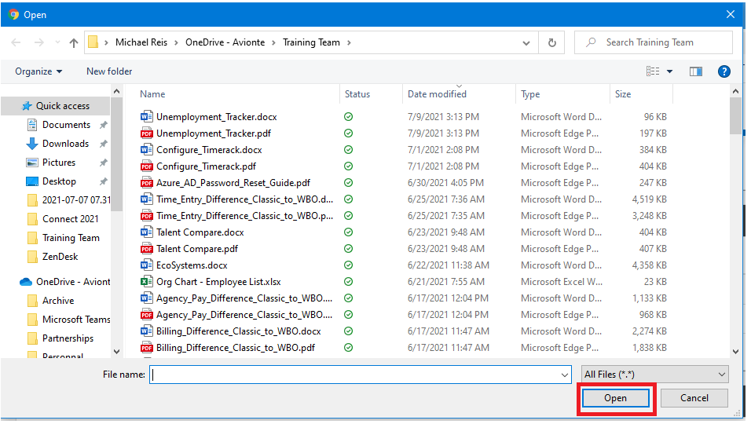Click the Cancel button
The width and height of the screenshot is (751, 424).
coord(694,398)
